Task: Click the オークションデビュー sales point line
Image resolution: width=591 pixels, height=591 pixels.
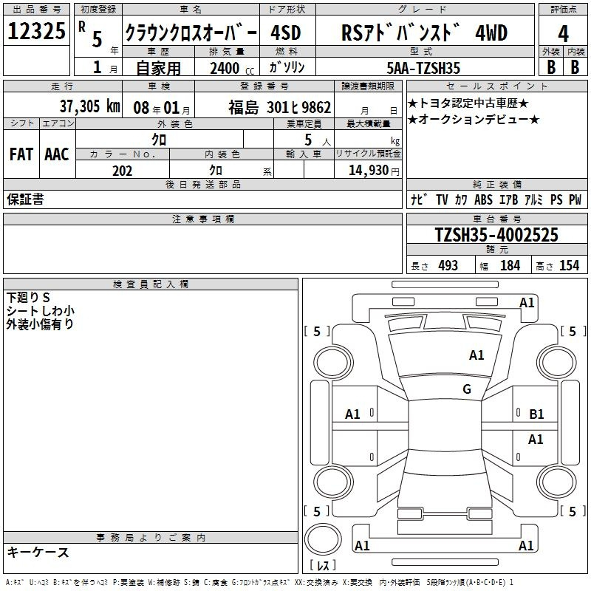Action: (473, 120)
